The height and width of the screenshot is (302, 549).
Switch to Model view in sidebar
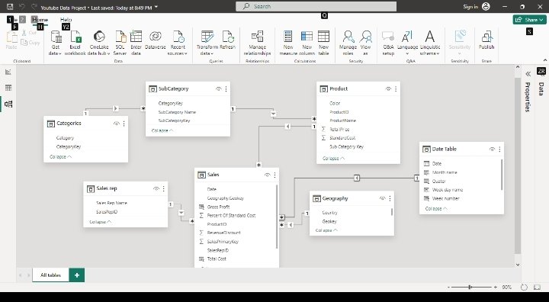pos(8,104)
